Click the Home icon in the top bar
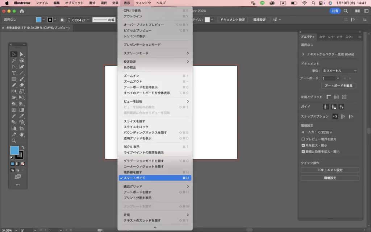The image size is (371, 232). coord(22,11)
